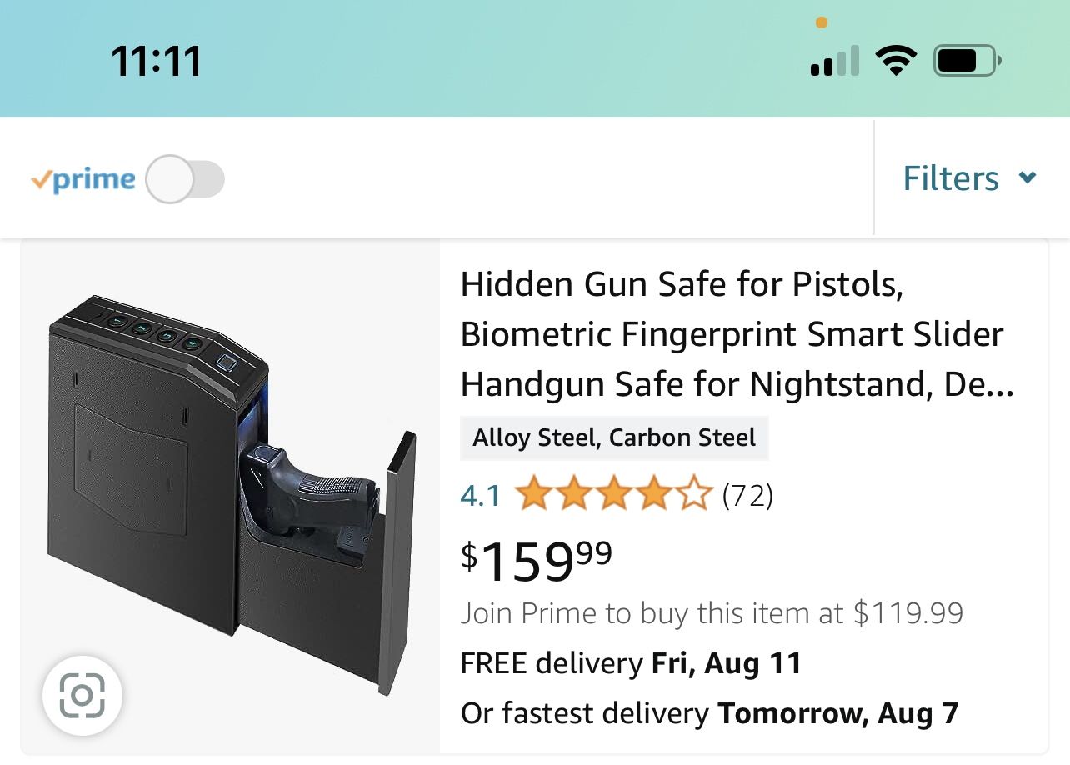Tap the visual search camera icon
Viewport: 1070px width, 765px height.
[x=82, y=696]
